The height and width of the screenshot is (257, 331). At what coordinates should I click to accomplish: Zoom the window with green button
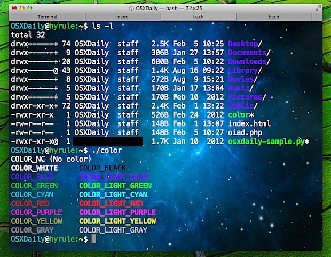tap(30, 8)
